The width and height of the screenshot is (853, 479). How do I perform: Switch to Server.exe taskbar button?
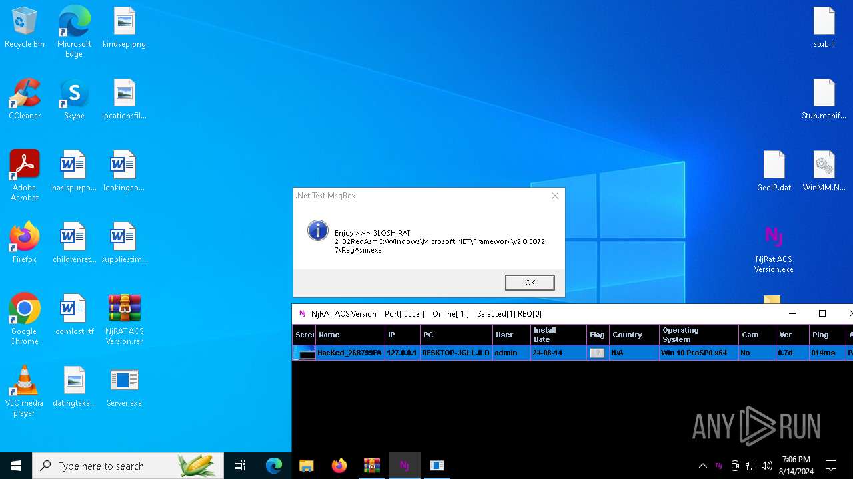436,466
